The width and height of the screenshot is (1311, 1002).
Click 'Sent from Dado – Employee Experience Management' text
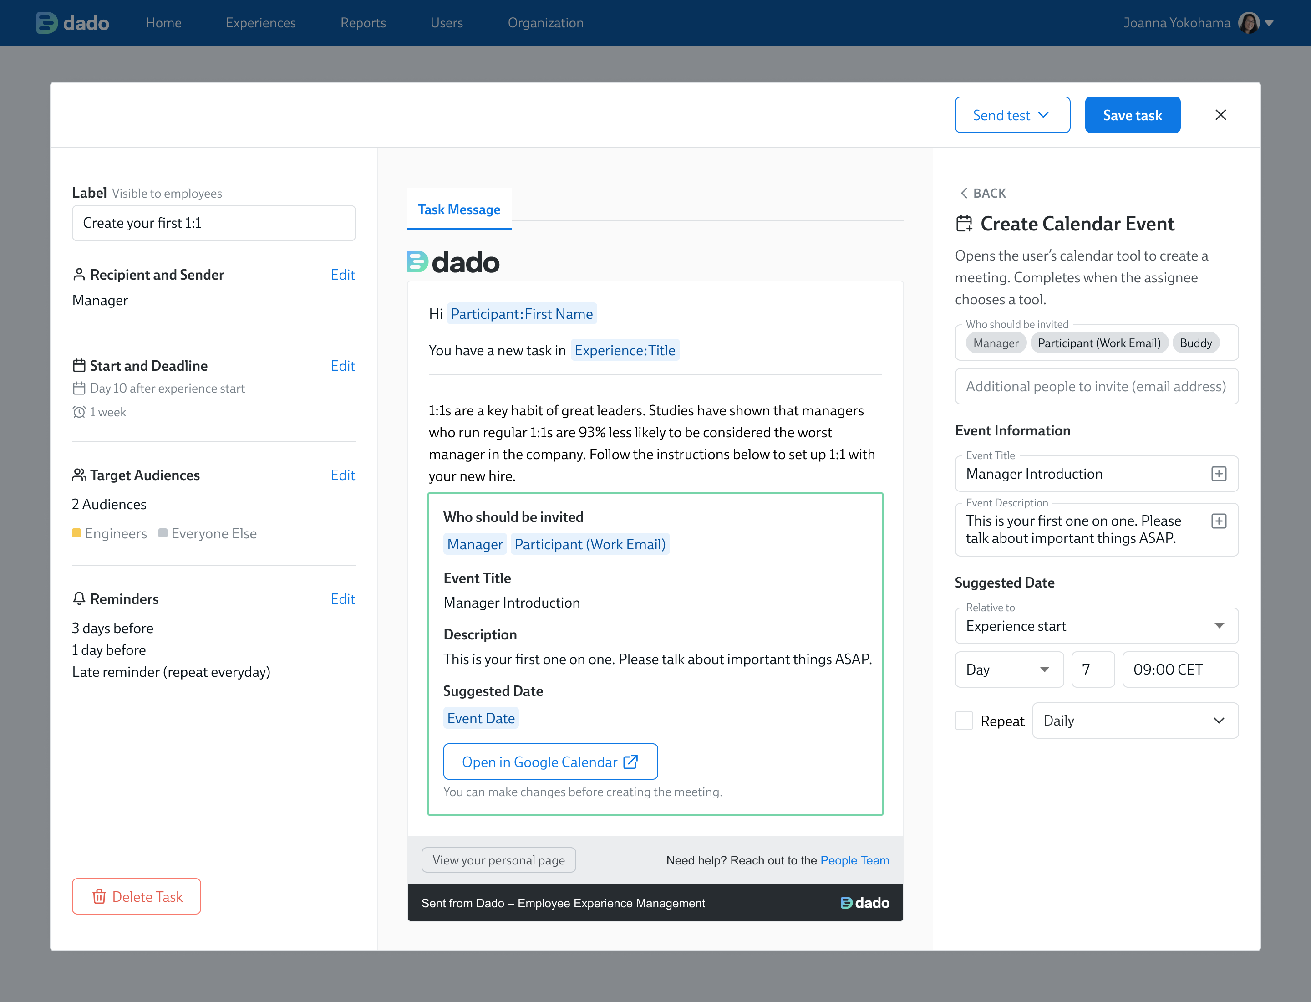coord(563,903)
